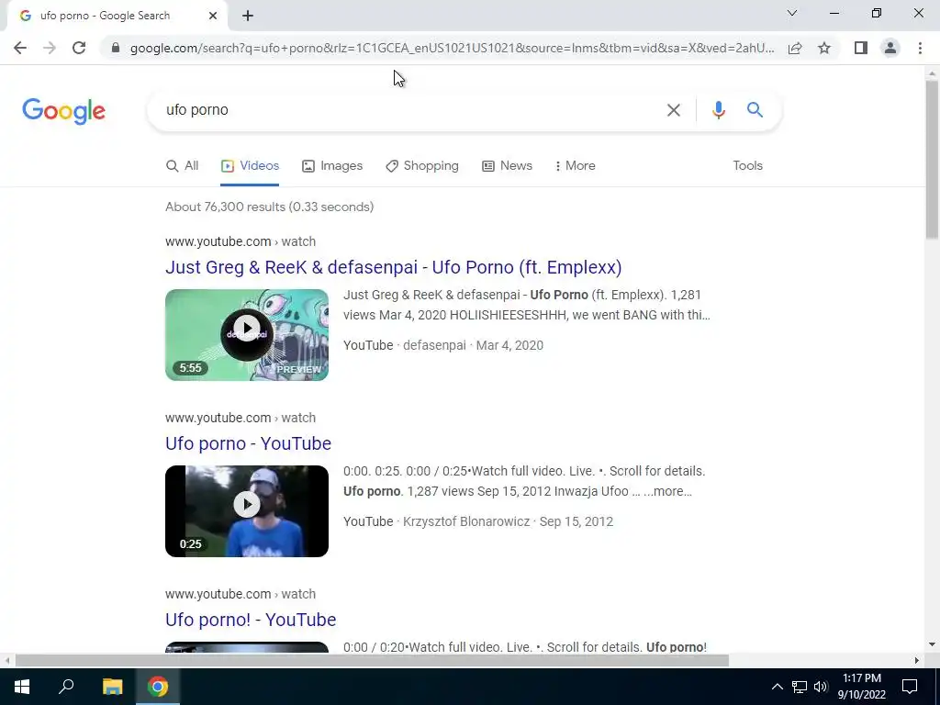Go back to the previous page
Viewport: 940px width, 705px height.
pyautogui.click(x=20, y=48)
